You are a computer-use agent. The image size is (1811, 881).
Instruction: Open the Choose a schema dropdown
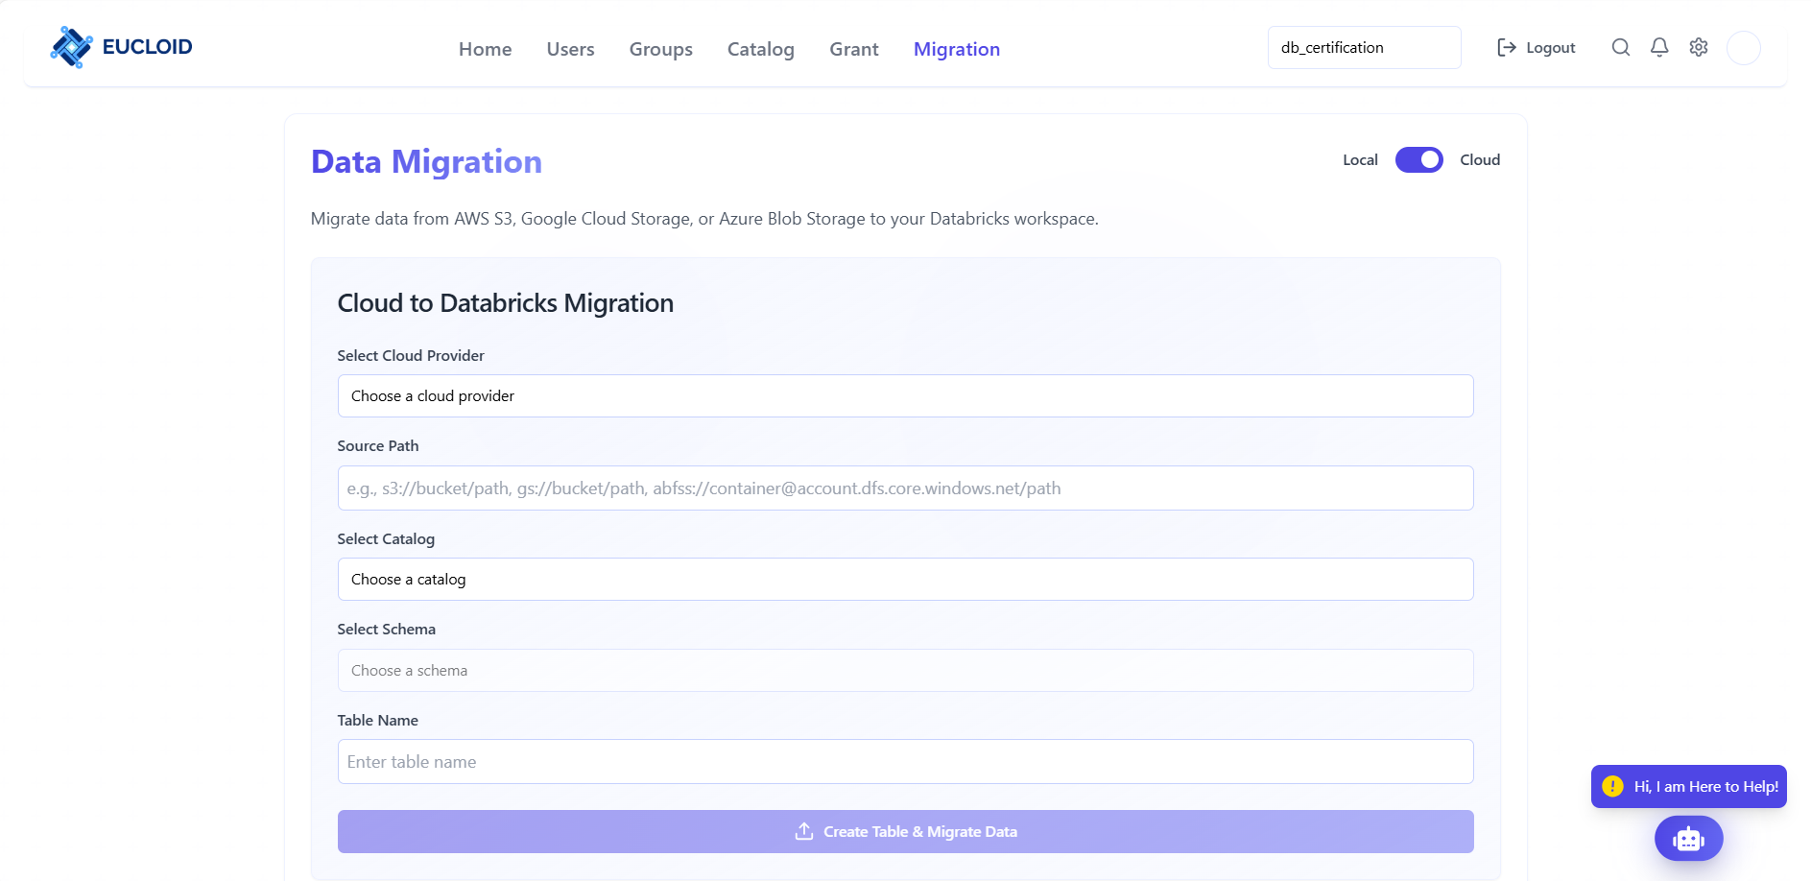(905, 670)
